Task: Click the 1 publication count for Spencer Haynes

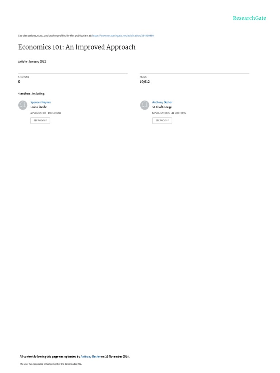Action: click(38, 113)
